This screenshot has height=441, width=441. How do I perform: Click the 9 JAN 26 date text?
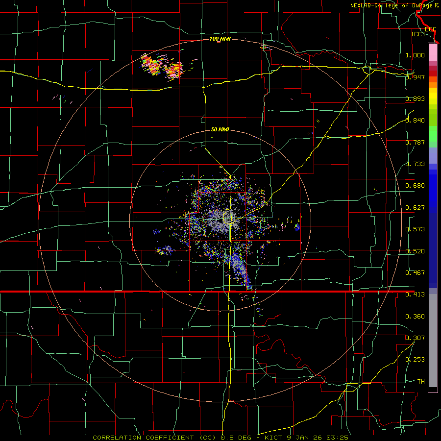[x=305, y=438]
